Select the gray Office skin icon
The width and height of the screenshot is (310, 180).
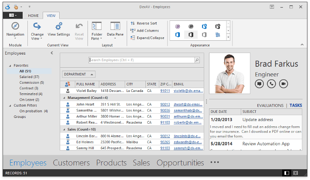(204, 35)
